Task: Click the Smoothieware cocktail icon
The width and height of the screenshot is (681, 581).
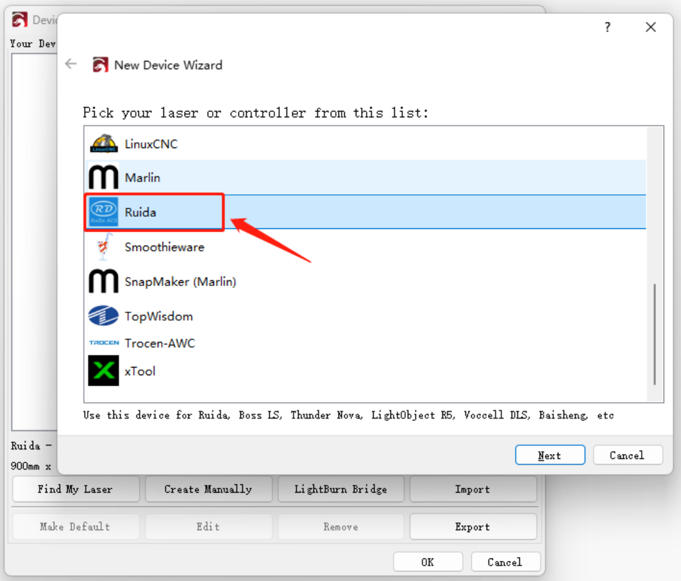Action: 103,247
